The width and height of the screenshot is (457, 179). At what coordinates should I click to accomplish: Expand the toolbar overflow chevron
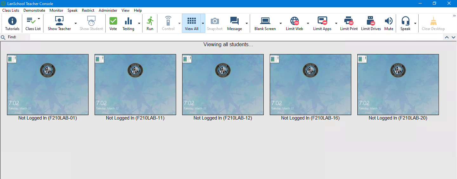[x=454, y=16]
